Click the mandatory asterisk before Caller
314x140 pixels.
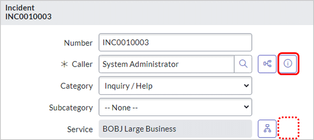click(x=64, y=64)
